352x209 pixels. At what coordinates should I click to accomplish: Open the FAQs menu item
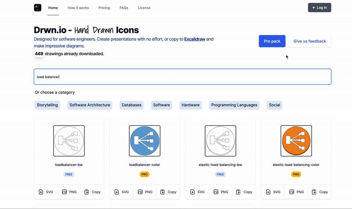point(124,8)
